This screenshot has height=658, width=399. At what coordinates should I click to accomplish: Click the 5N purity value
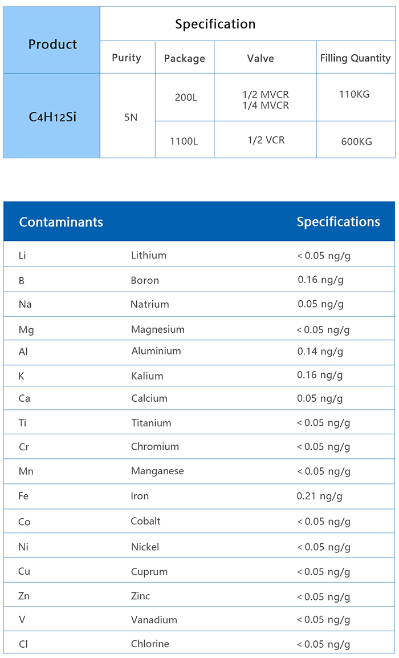click(131, 118)
